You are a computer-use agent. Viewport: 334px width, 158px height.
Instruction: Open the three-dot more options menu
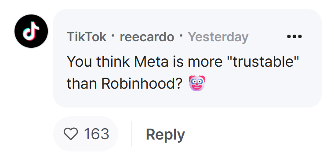click(x=294, y=36)
